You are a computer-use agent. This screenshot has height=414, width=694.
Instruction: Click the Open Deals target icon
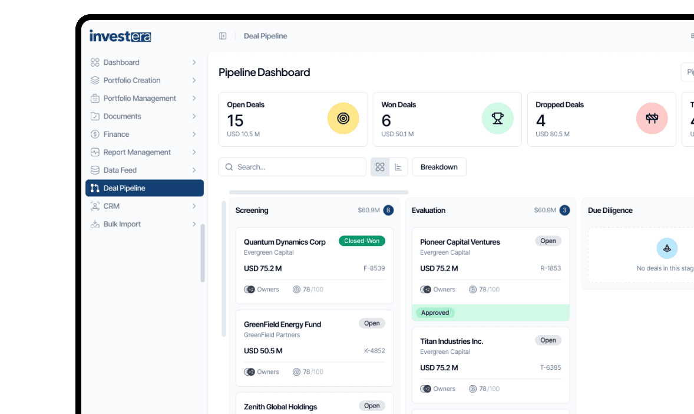[343, 119]
